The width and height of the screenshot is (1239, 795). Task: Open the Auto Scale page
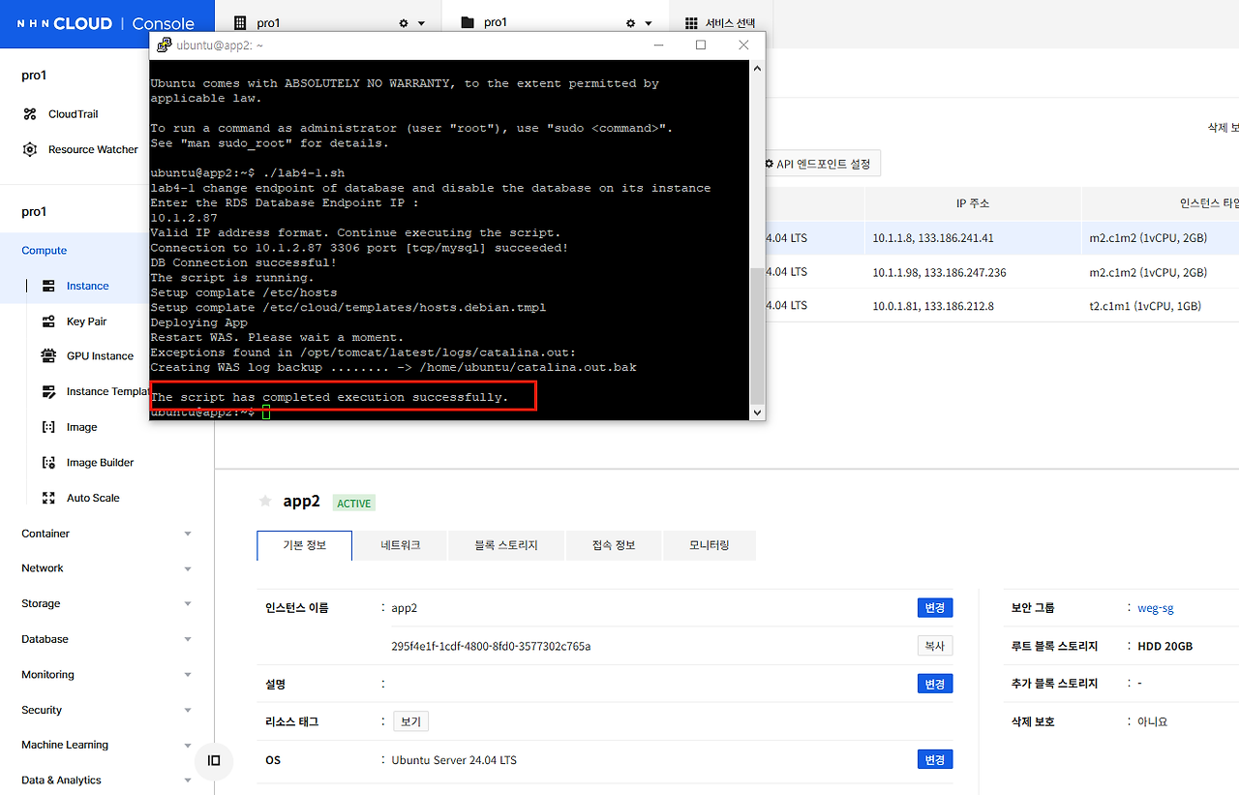click(93, 498)
